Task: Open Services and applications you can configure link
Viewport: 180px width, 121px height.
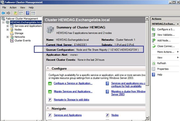Action: (x=128, y=85)
